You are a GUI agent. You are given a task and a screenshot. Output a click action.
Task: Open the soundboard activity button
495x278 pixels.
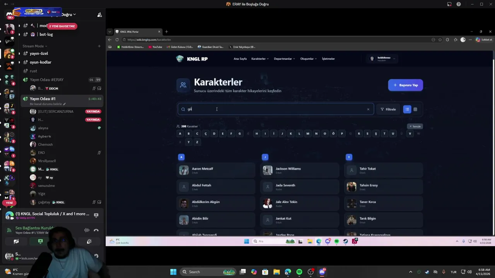[89, 241]
